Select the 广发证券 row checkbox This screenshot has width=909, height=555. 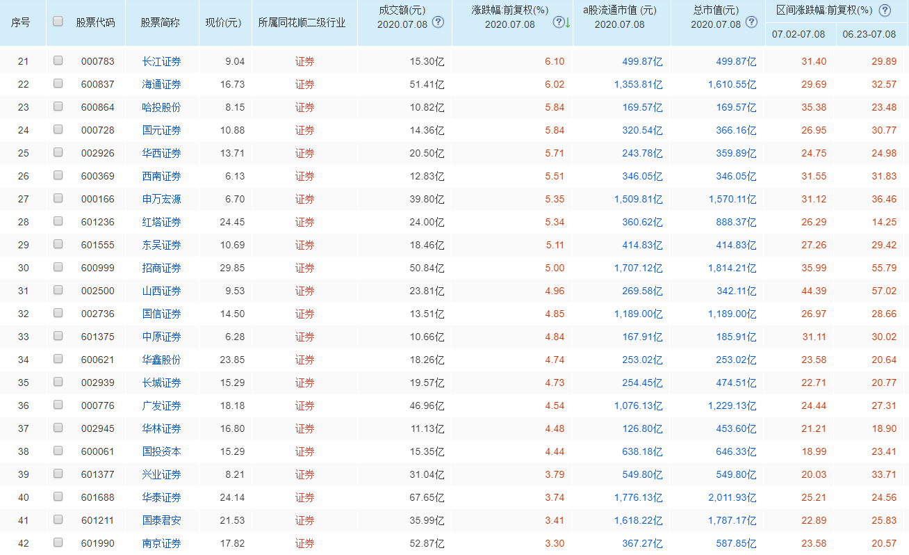pos(58,405)
